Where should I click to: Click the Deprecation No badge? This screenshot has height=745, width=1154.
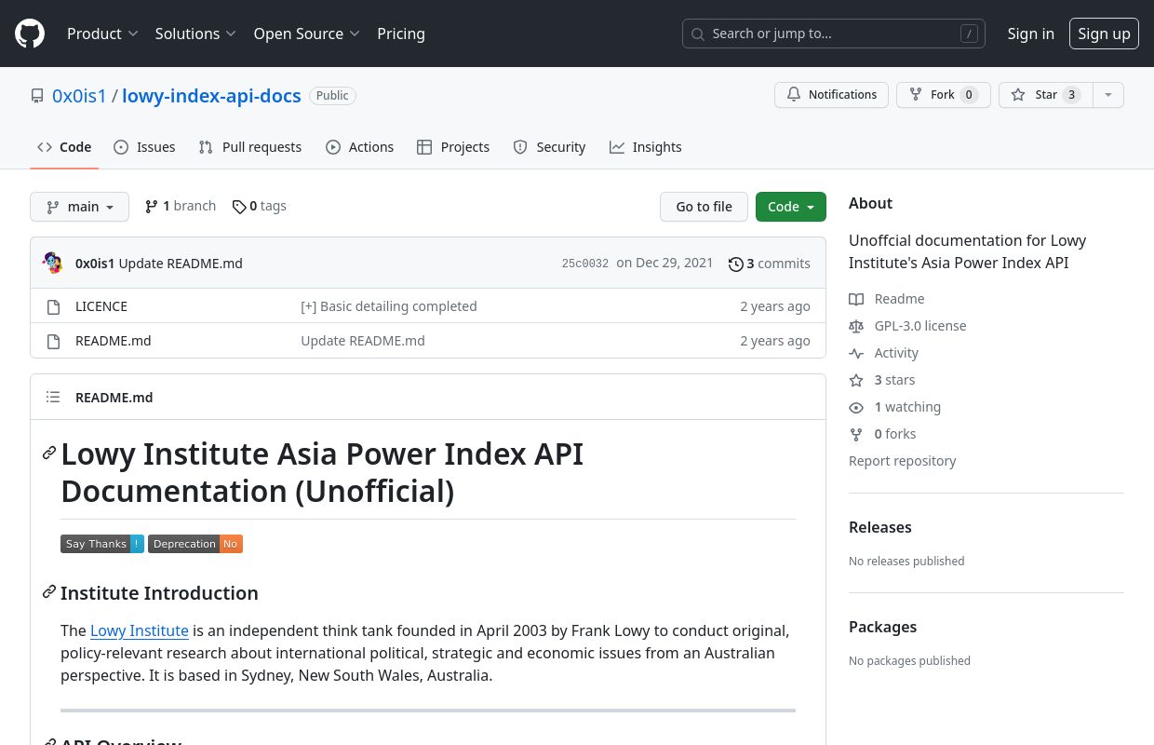tap(195, 544)
